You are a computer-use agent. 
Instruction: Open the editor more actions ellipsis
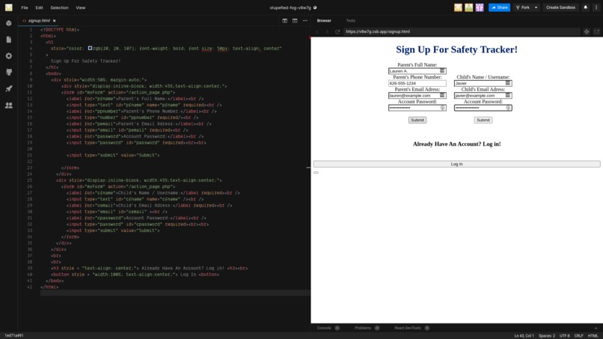tap(305, 21)
